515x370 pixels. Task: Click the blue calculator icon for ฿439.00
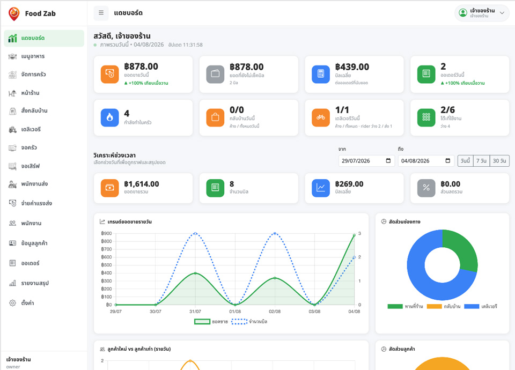(x=321, y=74)
